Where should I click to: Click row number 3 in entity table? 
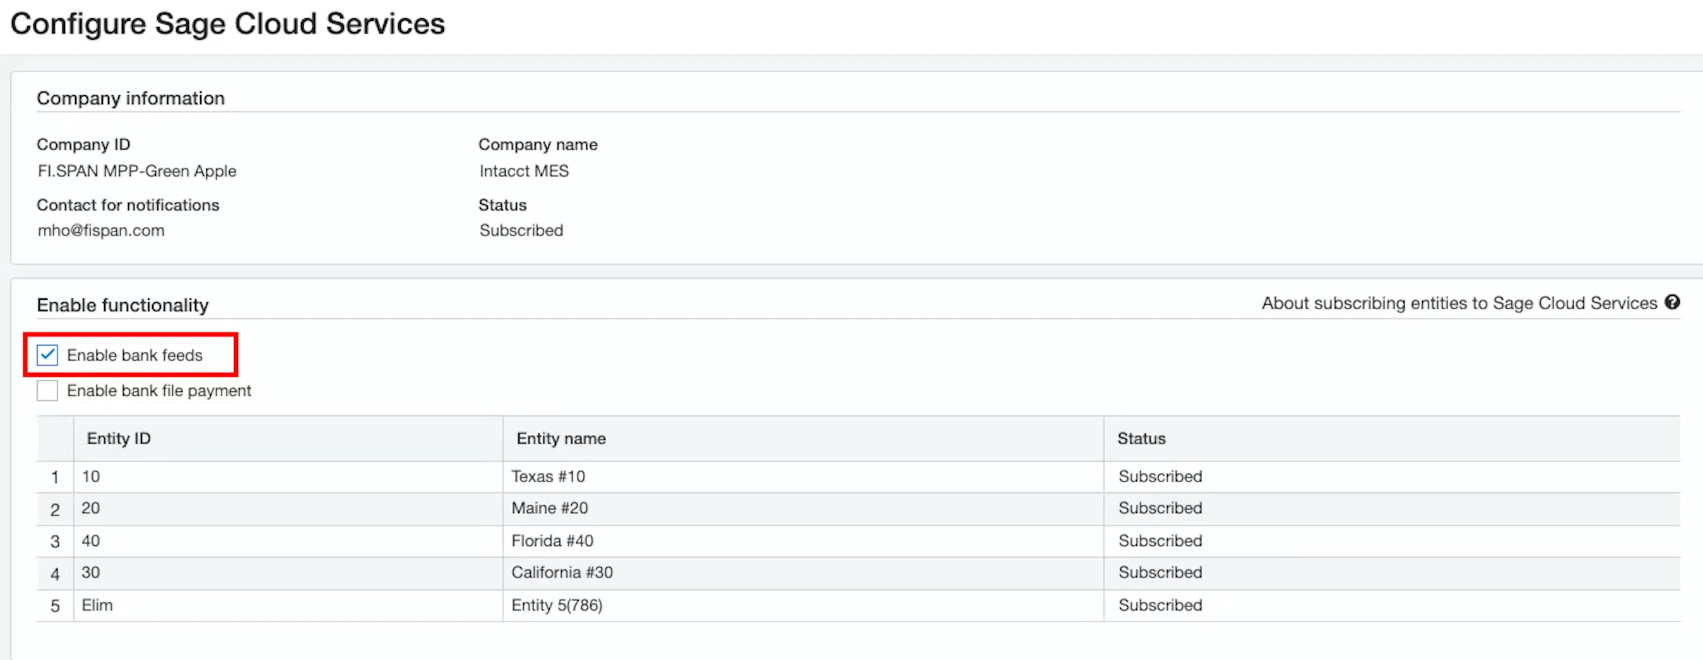(x=55, y=542)
